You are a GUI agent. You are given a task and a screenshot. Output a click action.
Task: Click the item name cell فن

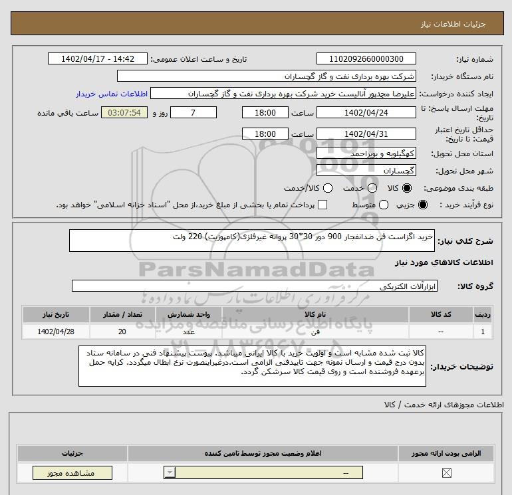pos(315,332)
